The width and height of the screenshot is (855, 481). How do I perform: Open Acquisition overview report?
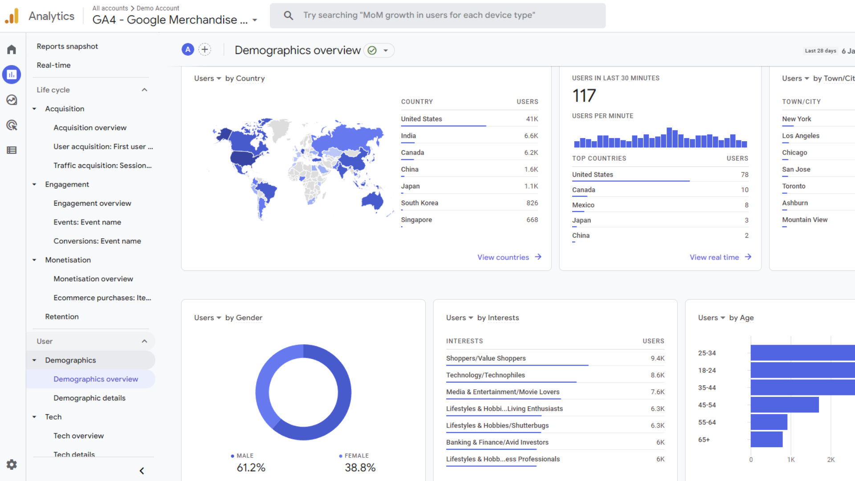pyautogui.click(x=90, y=128)
